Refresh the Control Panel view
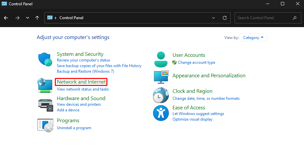 tap(225, 18)
